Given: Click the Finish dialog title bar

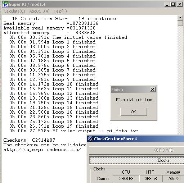Looking at the screenshot, I should 130,90.
